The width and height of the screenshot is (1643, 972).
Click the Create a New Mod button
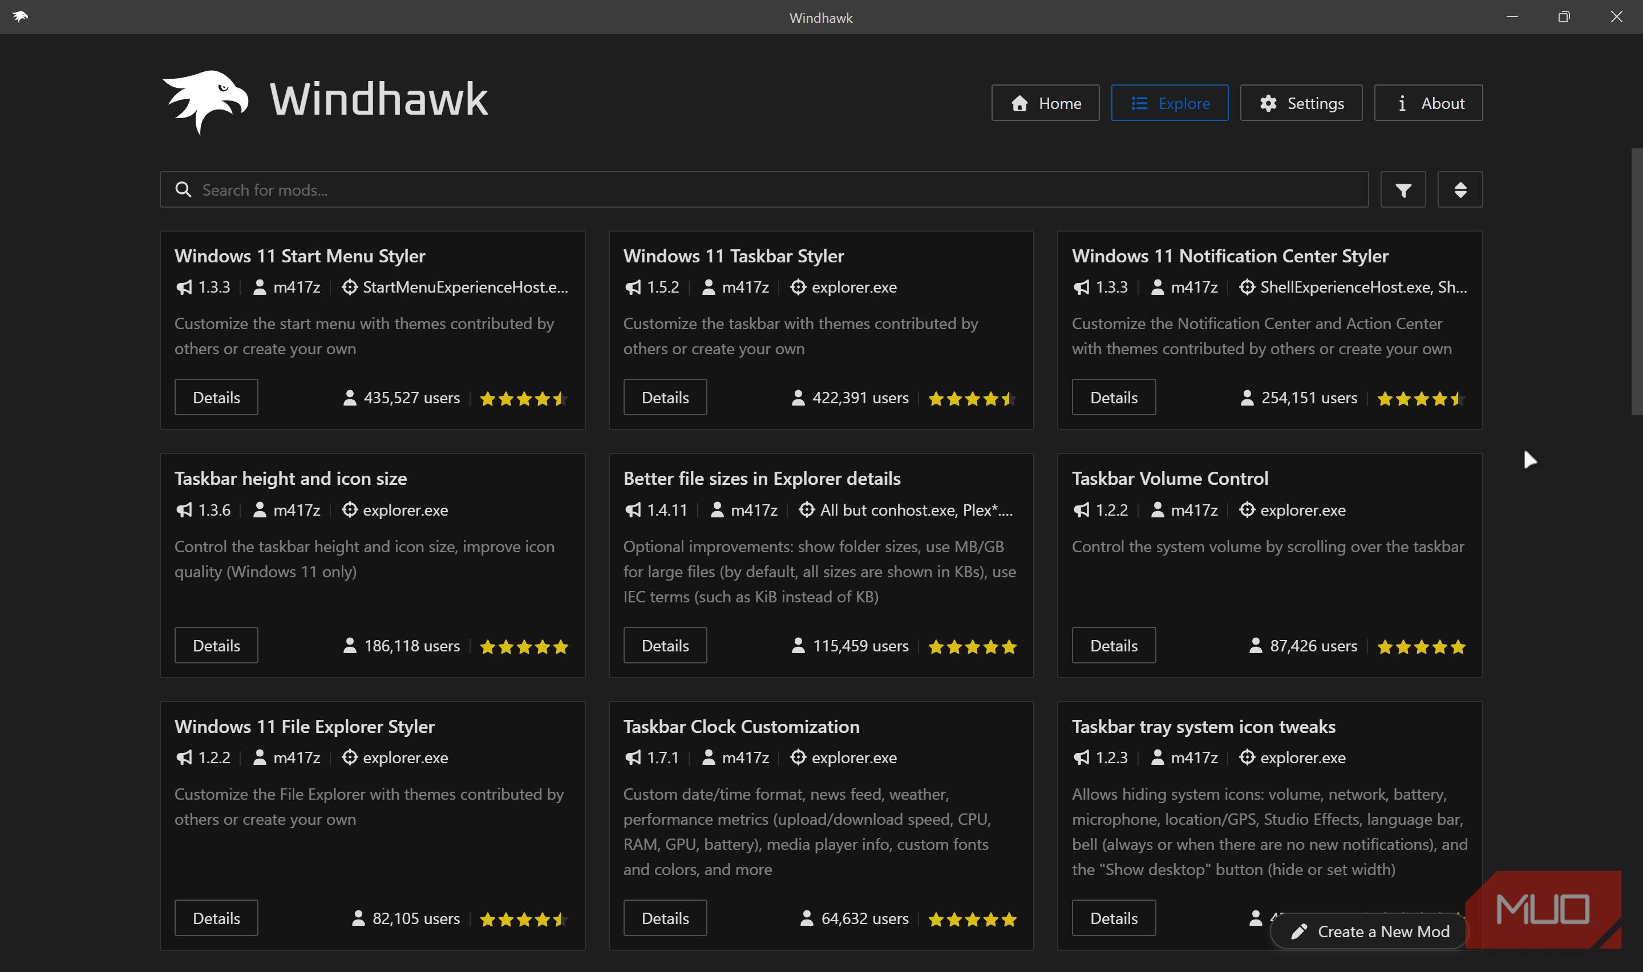pyautogui.click(x=1369, y=931)
